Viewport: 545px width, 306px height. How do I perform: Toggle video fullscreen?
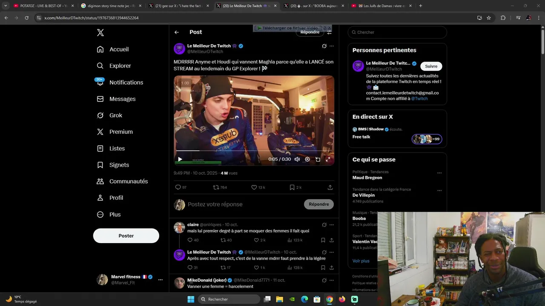click(328, 159)
